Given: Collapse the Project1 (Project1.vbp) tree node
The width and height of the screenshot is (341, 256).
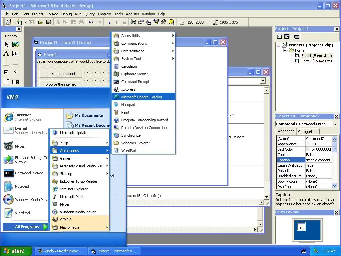Looking at the screenshot, I should coord(279,45).
